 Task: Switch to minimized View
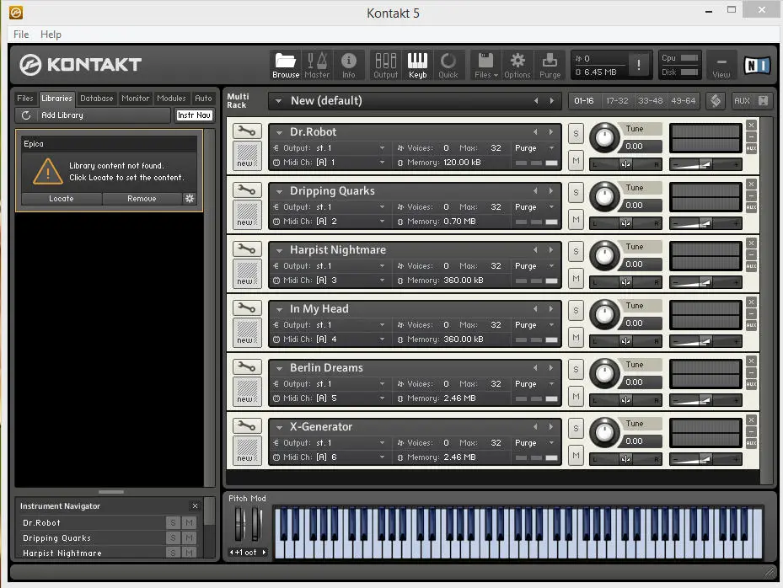721,66
